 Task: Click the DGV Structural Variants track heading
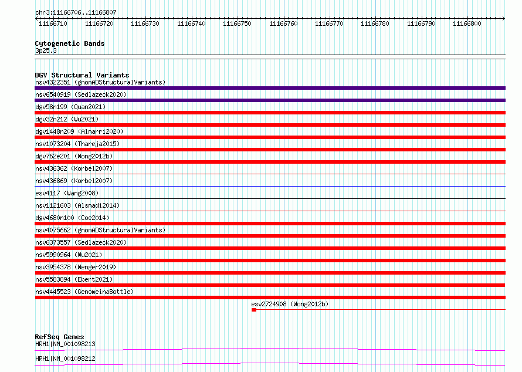(x=82, y=75)
